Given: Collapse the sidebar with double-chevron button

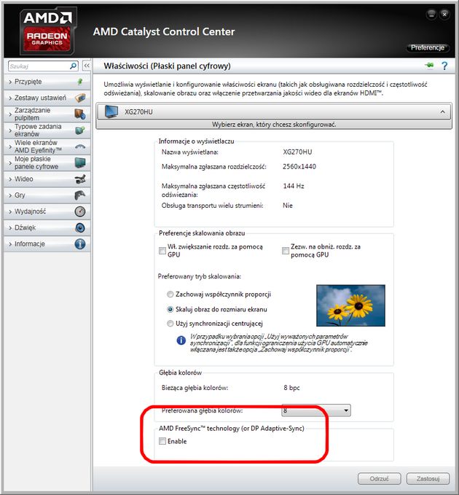Looking at the screenshot, I should [x=87, y=66].
